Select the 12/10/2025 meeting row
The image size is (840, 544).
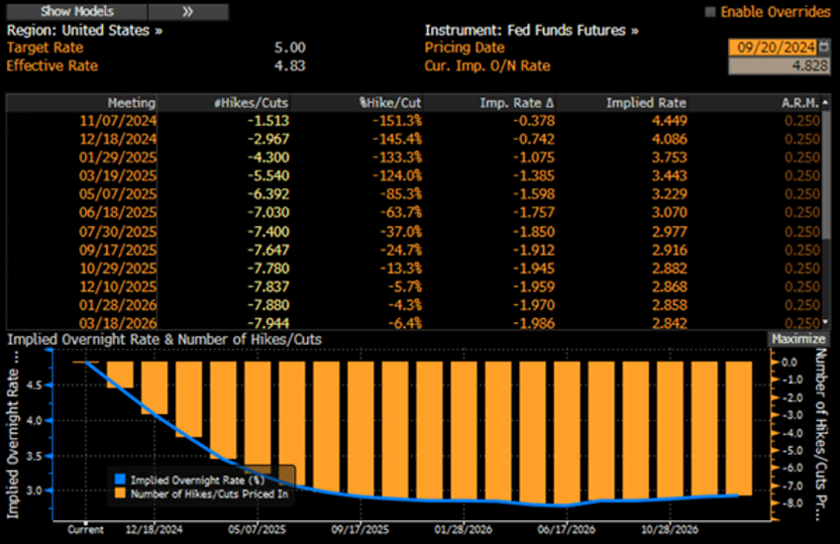(x=413, y=286)
